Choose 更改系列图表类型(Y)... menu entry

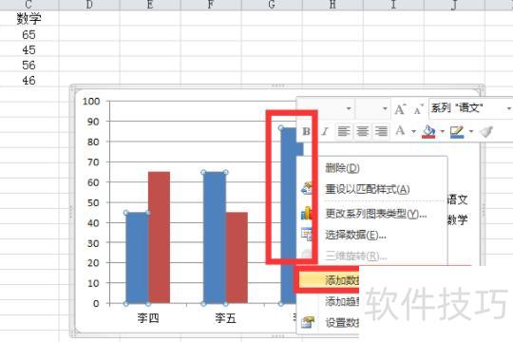click(x=375, y=214)
